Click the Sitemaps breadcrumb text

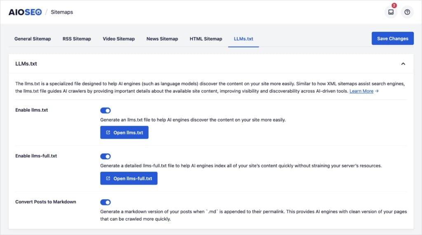click(62, 12)
